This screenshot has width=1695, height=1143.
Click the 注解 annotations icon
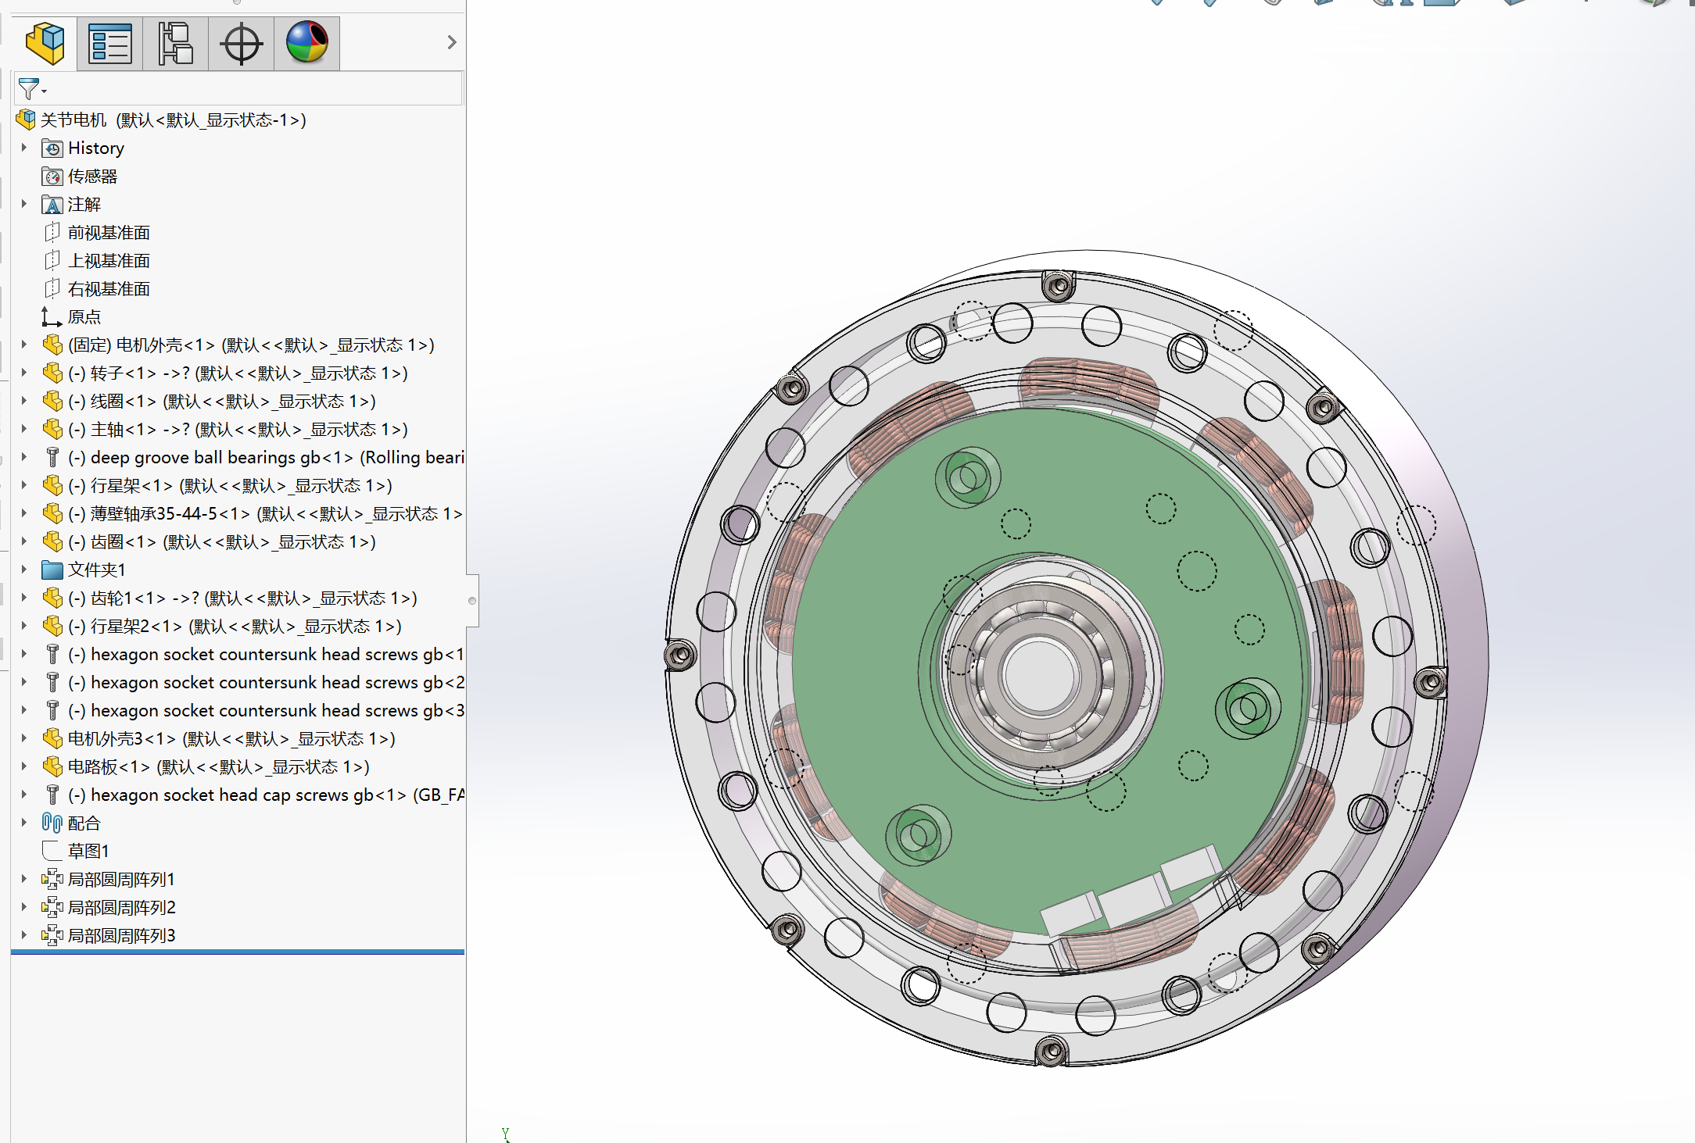(52, 205)
